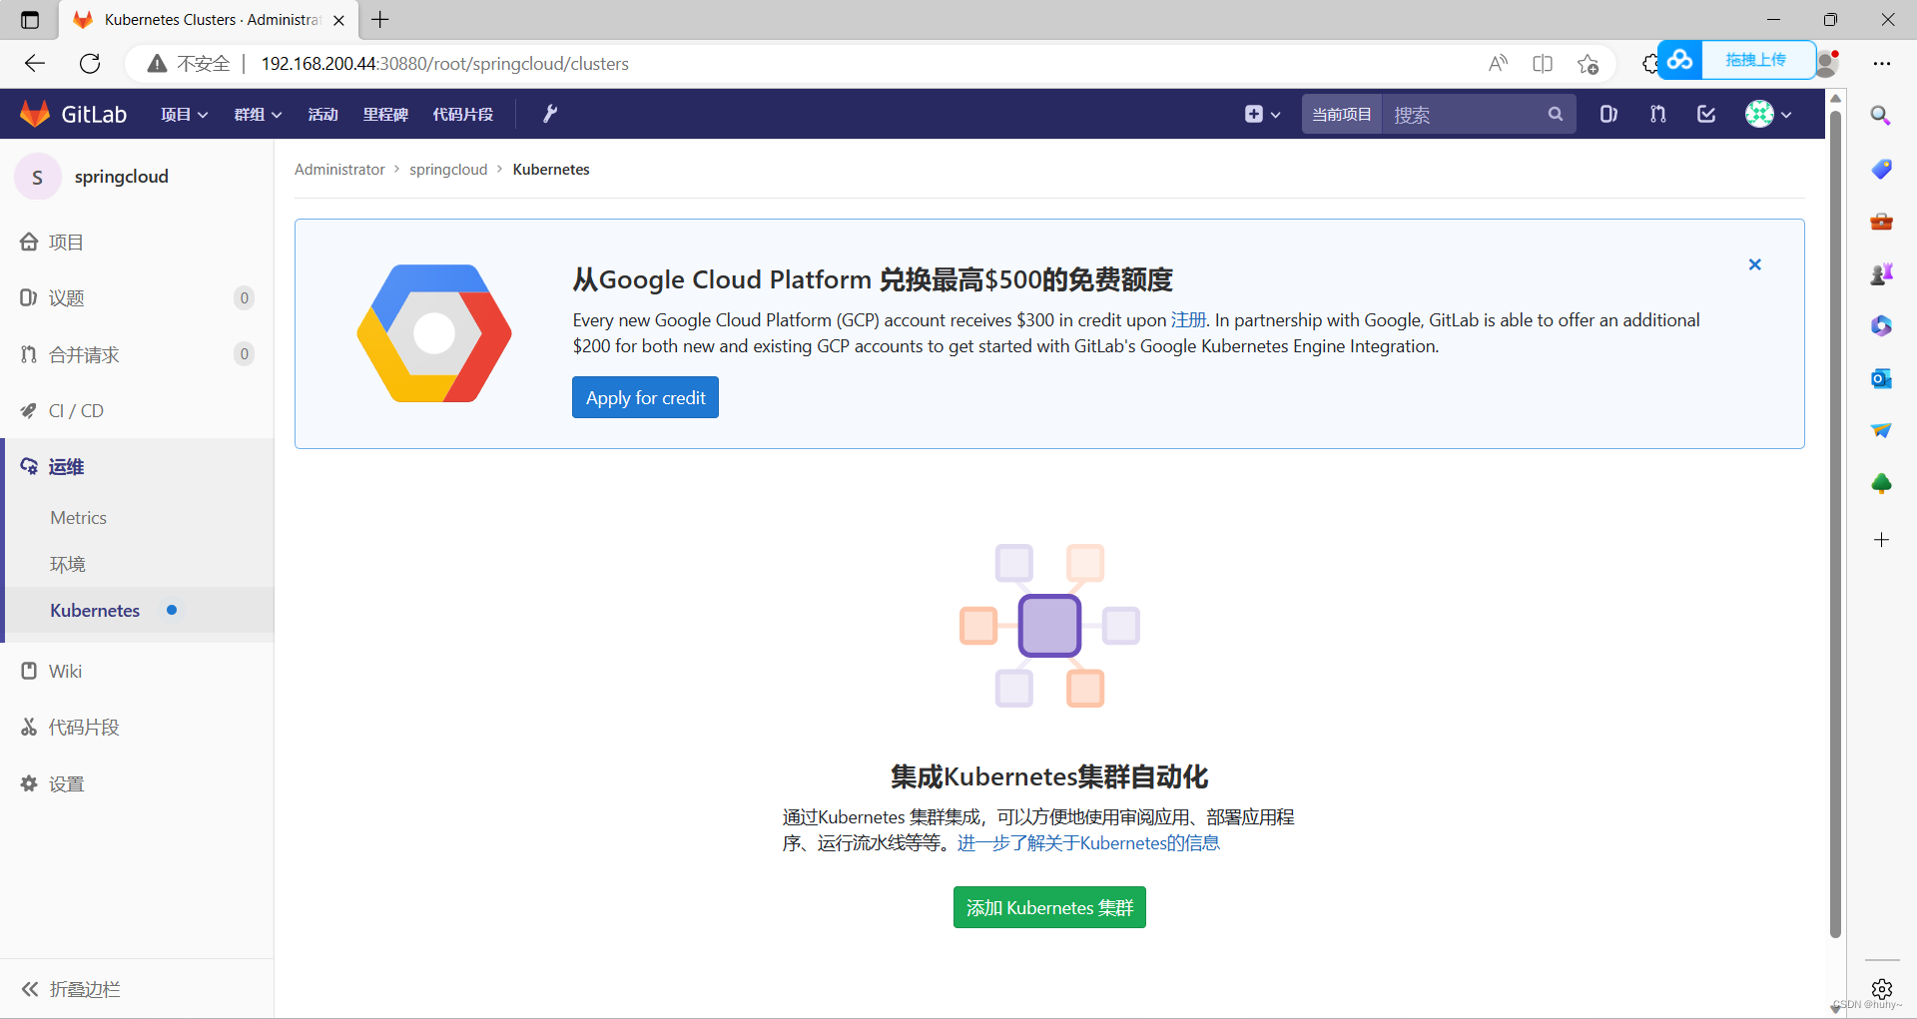Open Edge sidebar settings gear

click(x=1882, y=989)
